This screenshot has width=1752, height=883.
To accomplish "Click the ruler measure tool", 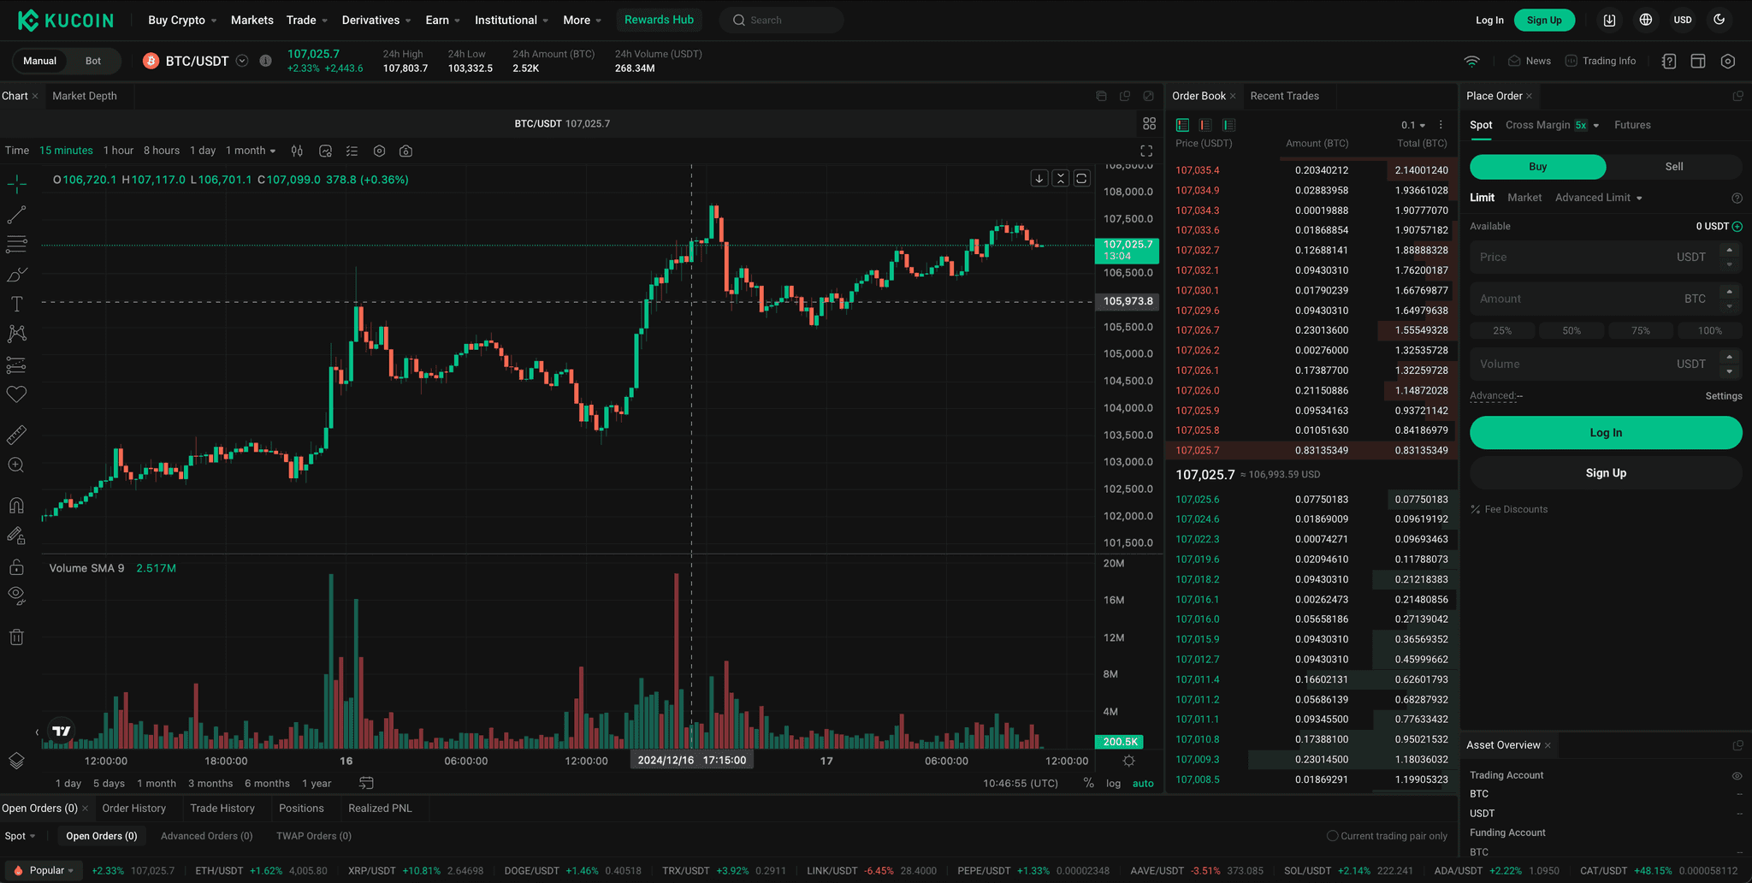I will coord(16,435).
